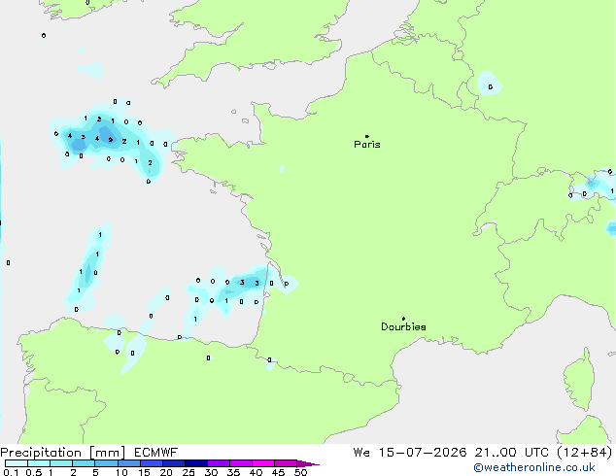Select the 40–45 mm magenta legend color
616x476 pixels.
tap(263, 463)
